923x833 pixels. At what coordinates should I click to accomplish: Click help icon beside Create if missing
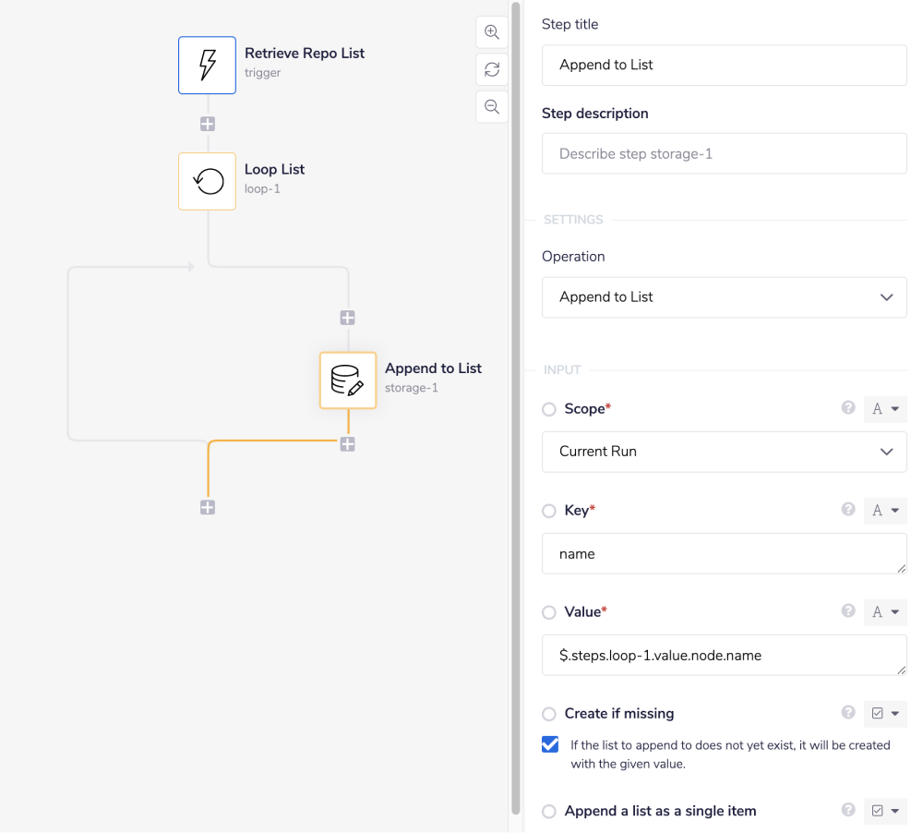coord(848,713)
